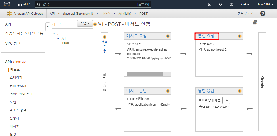Click the orange hint dot in client column
The image size is (277, 136).
point(104,37)
